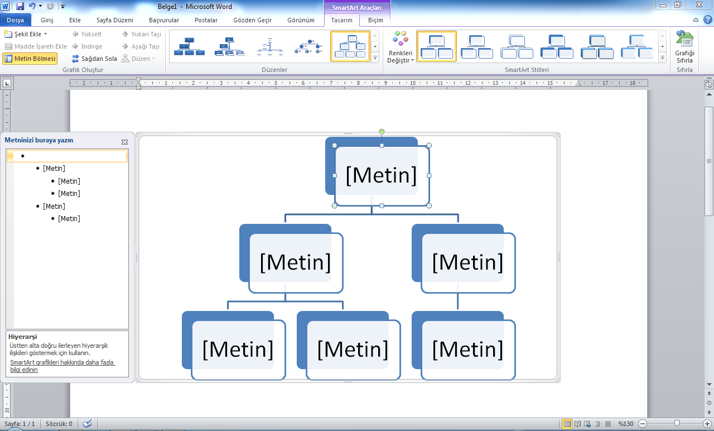Toggle Sağdan Sola layout direction

pos(94,59)
